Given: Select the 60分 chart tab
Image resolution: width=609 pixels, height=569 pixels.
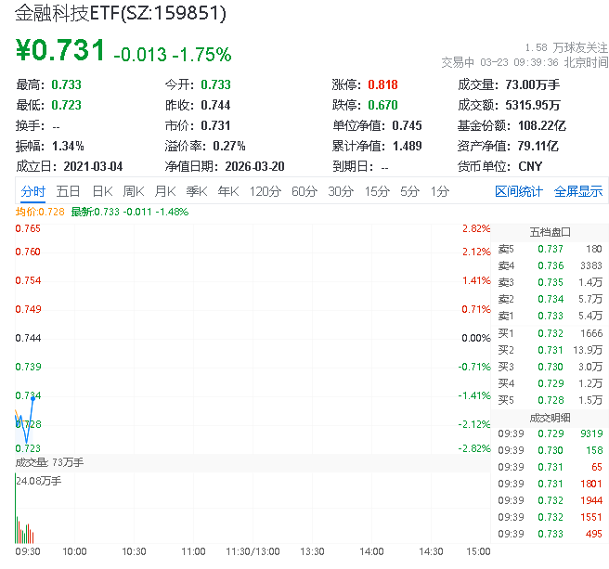Looking at the screenshot, I should point(304,191).
